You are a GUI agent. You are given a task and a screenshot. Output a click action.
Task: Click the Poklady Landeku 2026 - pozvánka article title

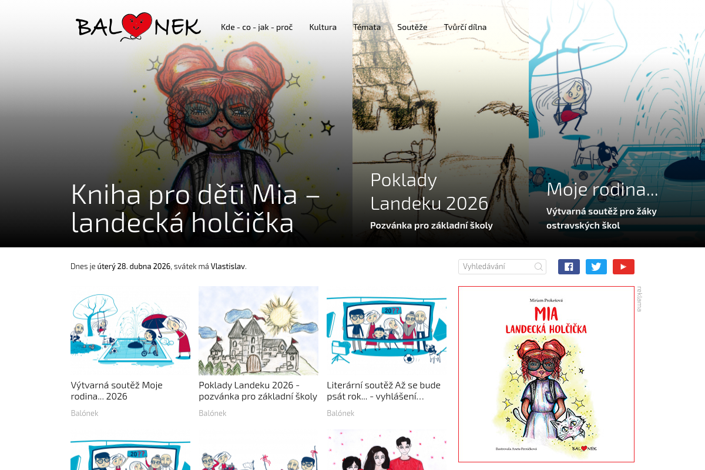click(258, 391)
